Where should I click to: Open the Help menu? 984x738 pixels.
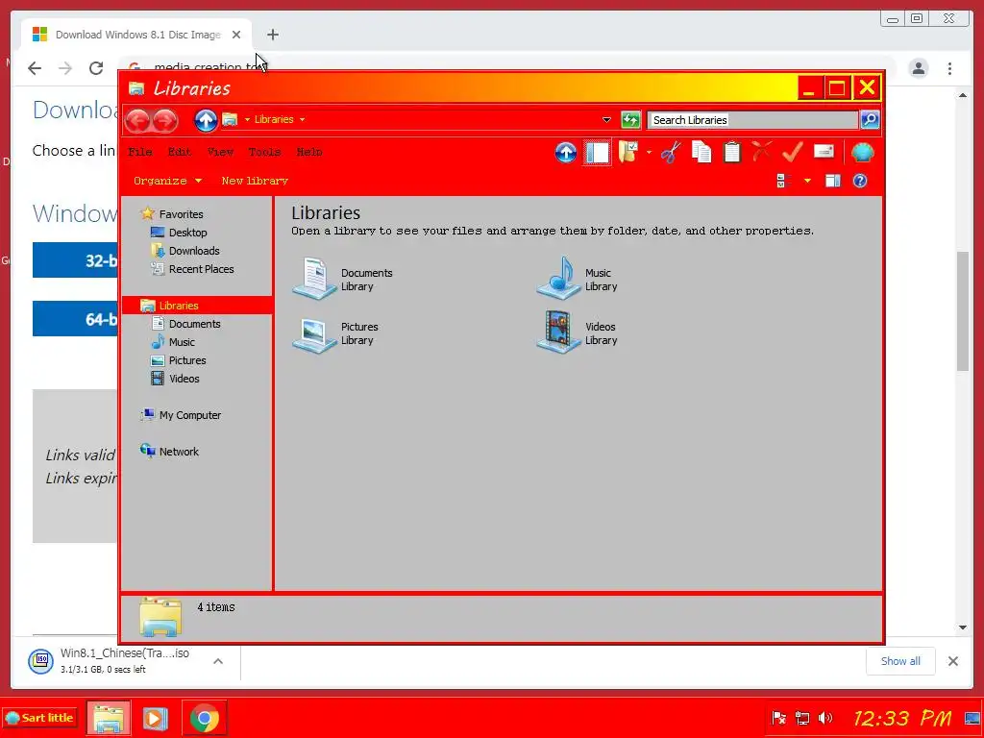coord(309,152)
